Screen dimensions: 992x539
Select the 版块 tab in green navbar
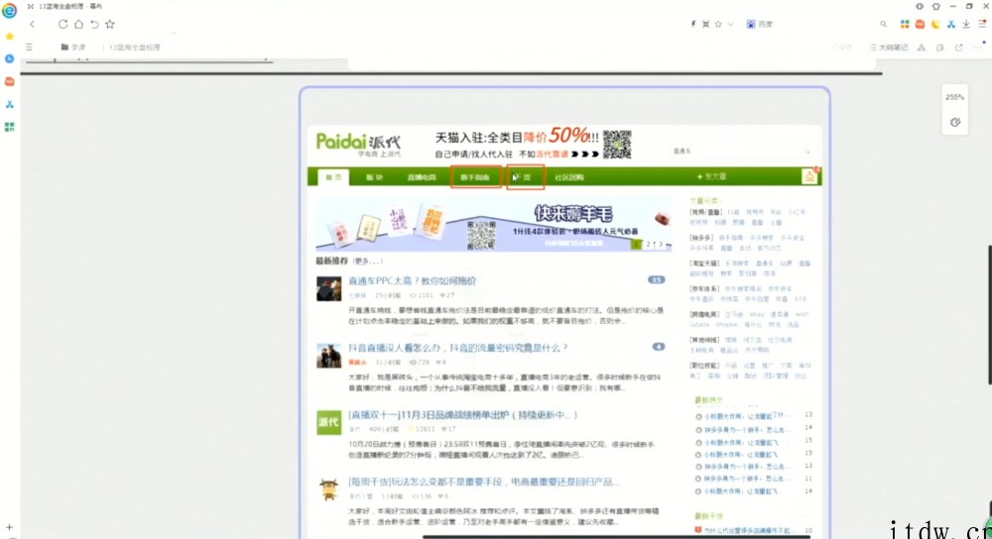pos(375,177)
